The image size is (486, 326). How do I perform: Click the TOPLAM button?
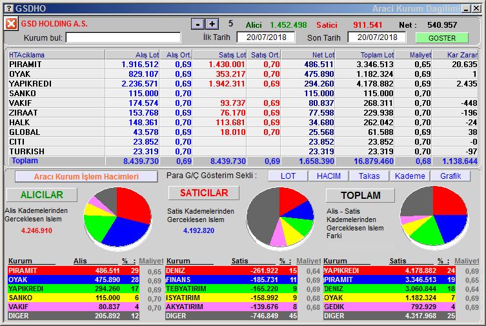361,195
